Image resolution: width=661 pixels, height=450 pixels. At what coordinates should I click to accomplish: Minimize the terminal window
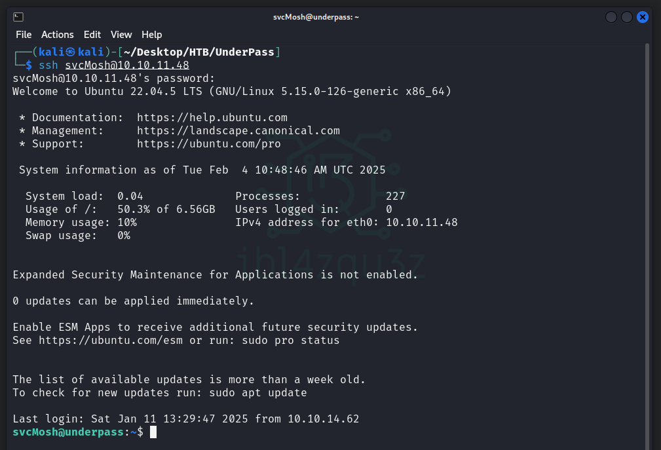pos(611,17)
